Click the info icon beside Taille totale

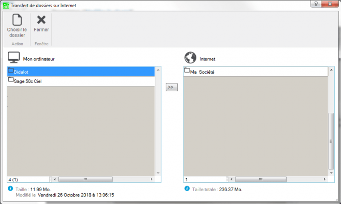tap(187, 189)
